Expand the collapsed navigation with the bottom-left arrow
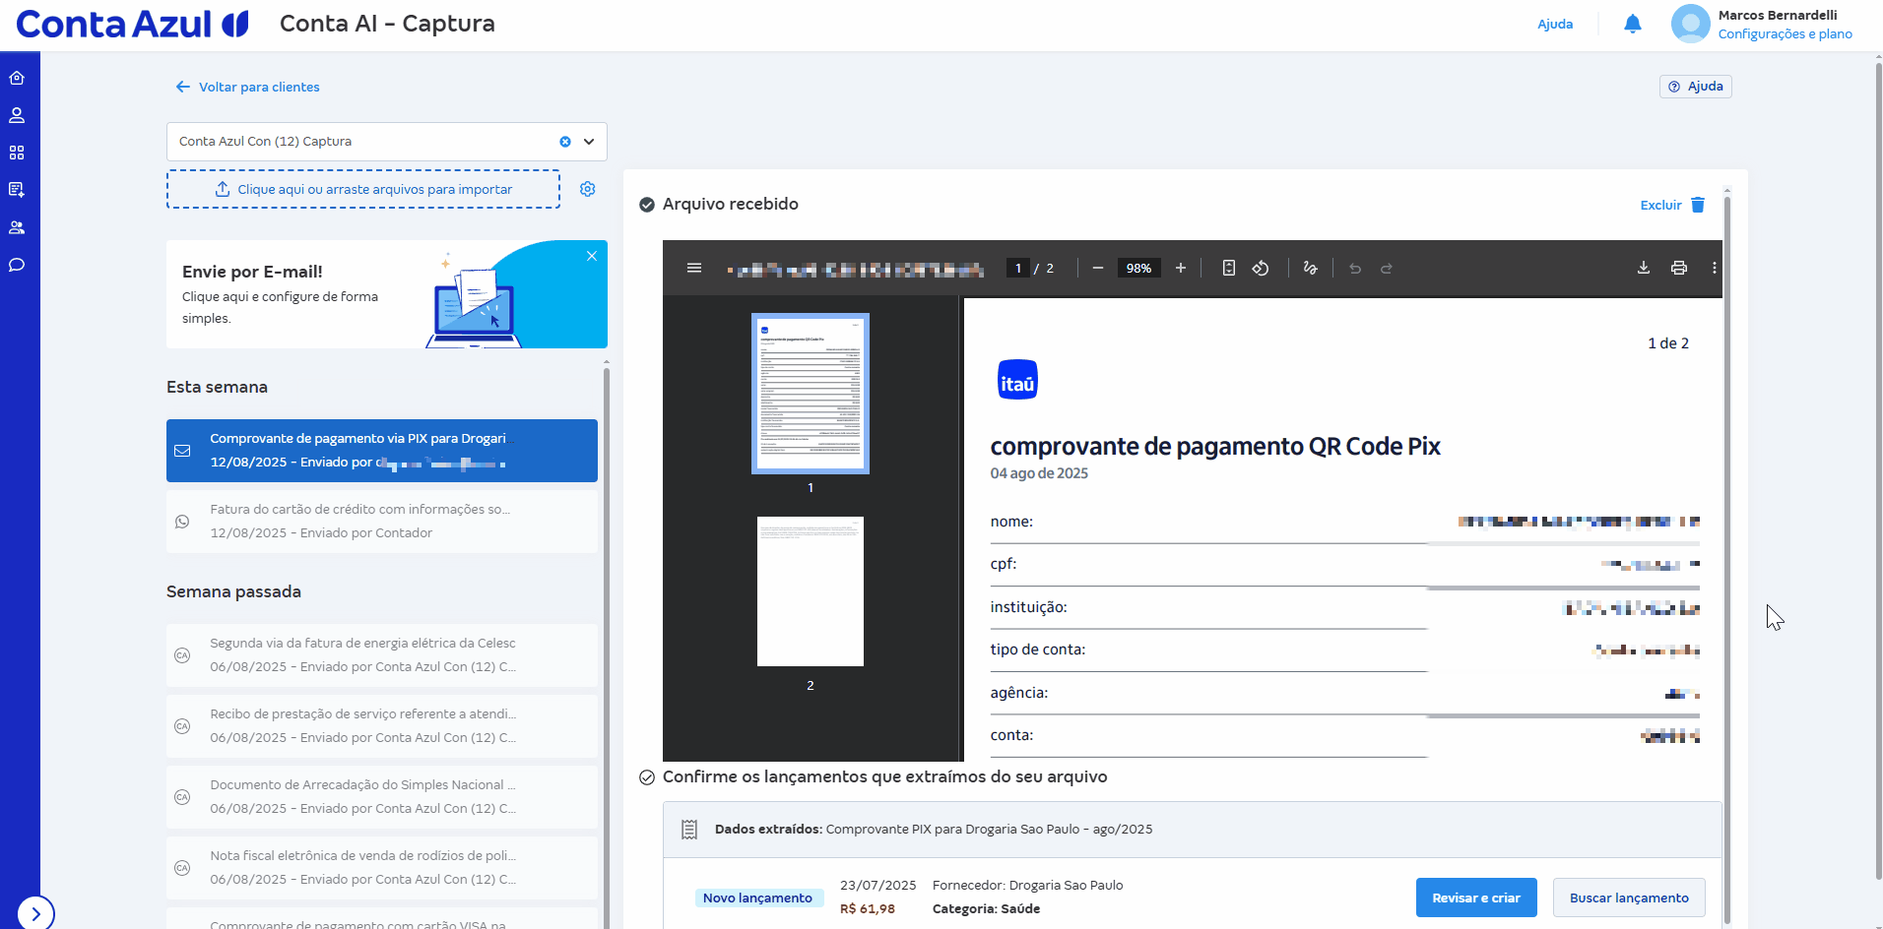The height and width of the screenshot is (929, 1883). point(36,913)
